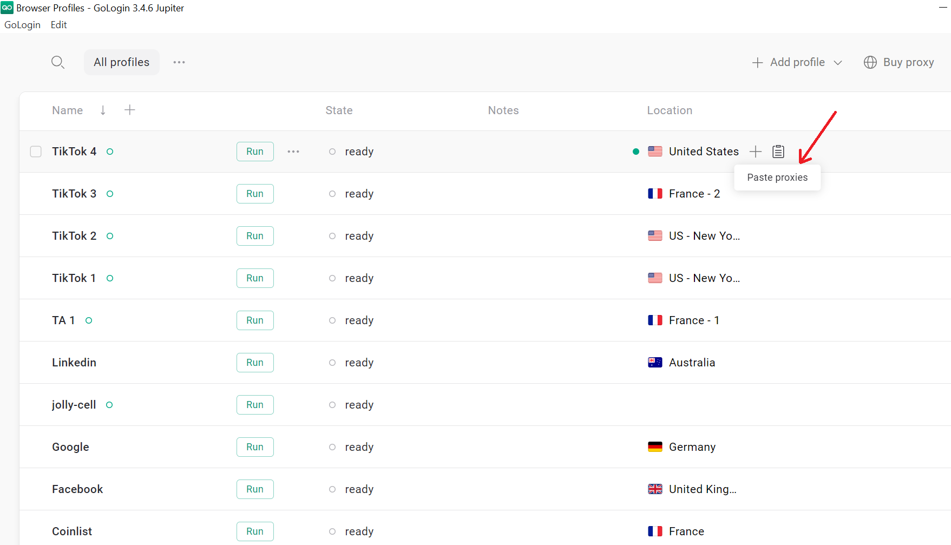Click the United States location text
The height and width of the screenshot is (545, 951).
(704, 152)
